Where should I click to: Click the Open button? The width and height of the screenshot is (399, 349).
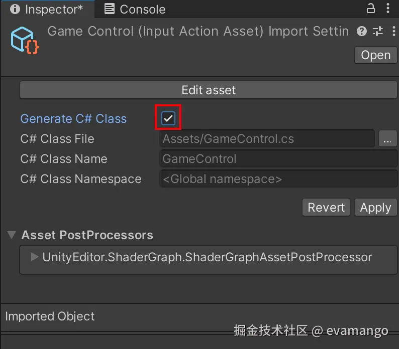(x=375, y=55)
